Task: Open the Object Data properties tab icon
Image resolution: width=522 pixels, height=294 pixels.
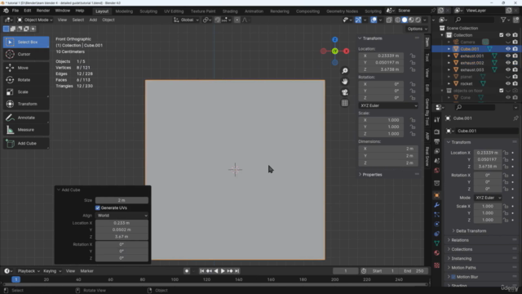Action: pyautogui.click(x=437, y=243)
